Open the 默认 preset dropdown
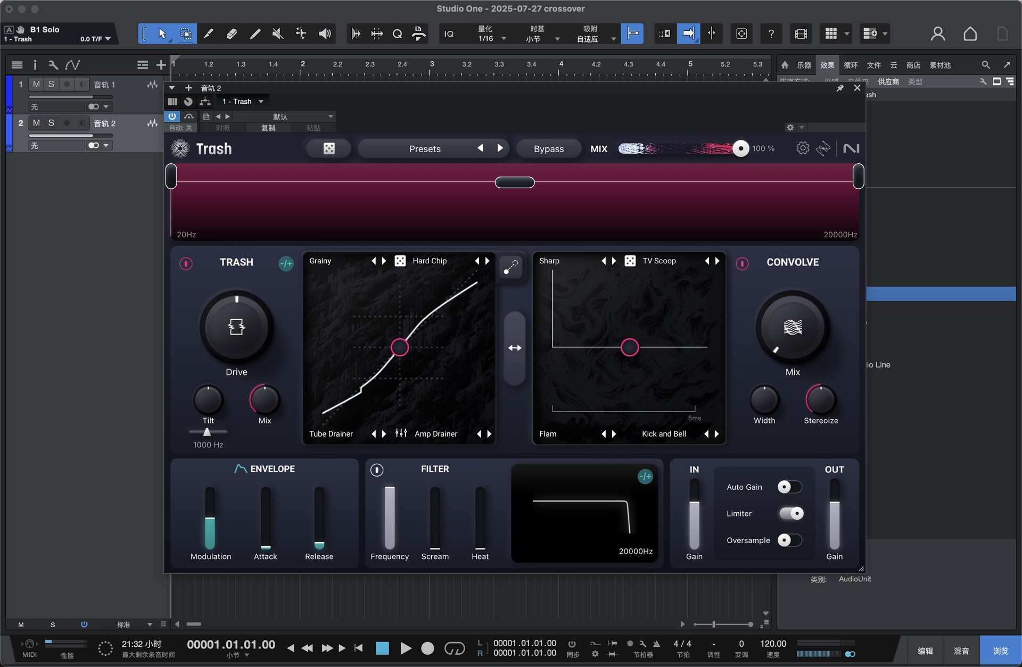The width and height of the screenshot is (1022, 667). 284,116
